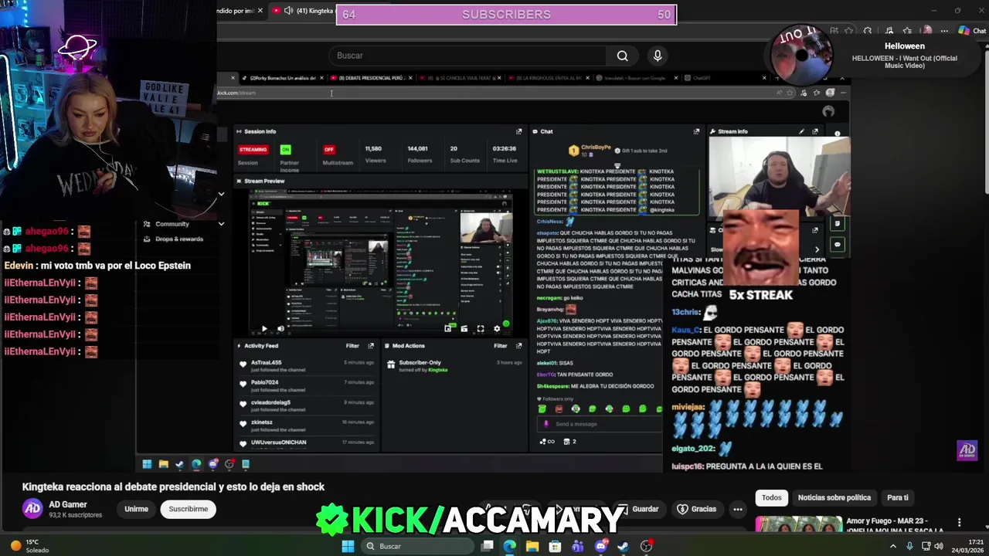Click the Send a message chat field

coord(600,424)
